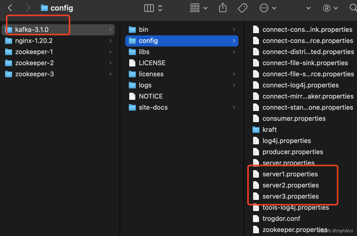Click the libs folder icon

[x=132, y=52]
